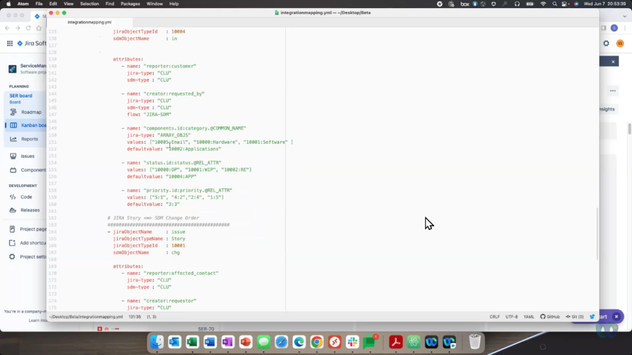Select the Kanban board sidebar icon
This screenshot has height=355, width=632.
(x=14, y=125)
